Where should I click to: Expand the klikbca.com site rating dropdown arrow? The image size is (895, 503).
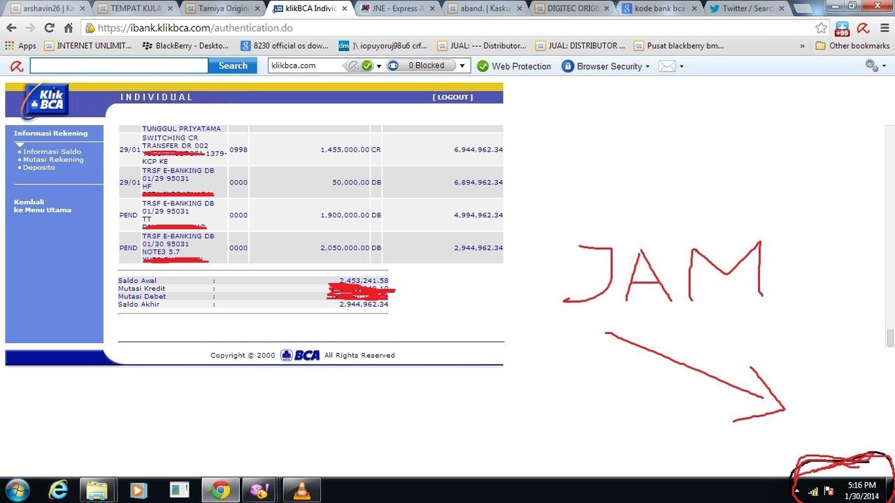point(379,66)
